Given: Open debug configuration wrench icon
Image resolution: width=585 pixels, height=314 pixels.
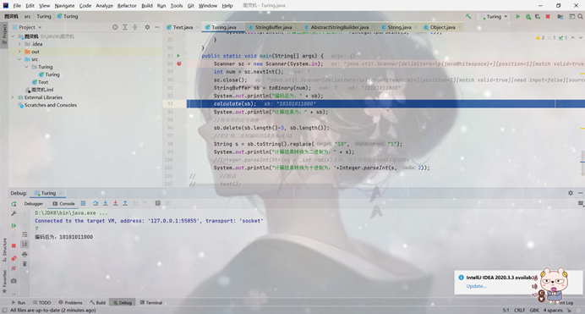Looking at the screenshot, I should pos(14,213).
